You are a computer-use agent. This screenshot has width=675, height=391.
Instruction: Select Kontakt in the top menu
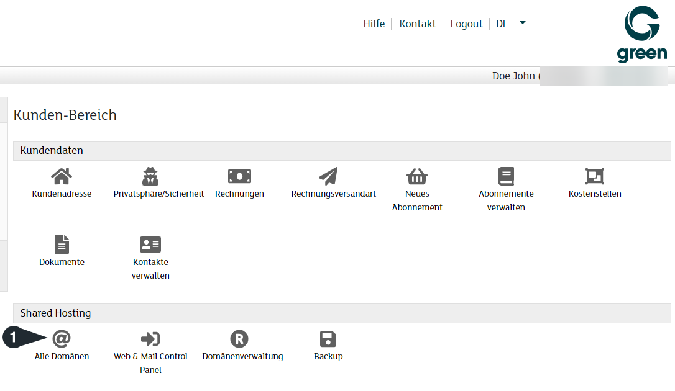418,24
